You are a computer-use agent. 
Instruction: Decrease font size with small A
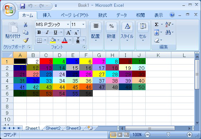coord(76,32)
